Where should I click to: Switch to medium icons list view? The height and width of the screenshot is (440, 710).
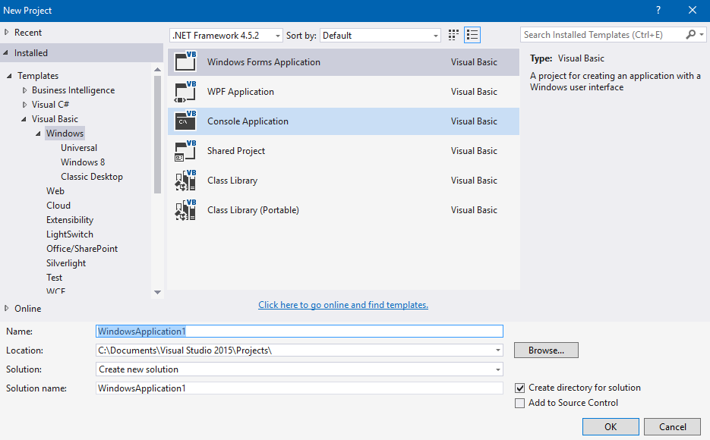point(472,35)
